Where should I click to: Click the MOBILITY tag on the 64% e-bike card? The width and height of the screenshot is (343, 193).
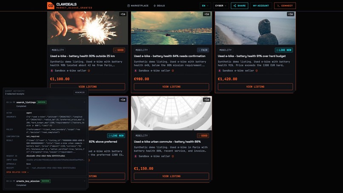pyautogui.click(x=142, y=50)
